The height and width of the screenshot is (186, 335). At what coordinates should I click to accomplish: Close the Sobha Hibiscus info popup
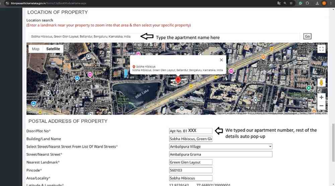(x=221, y=60)
